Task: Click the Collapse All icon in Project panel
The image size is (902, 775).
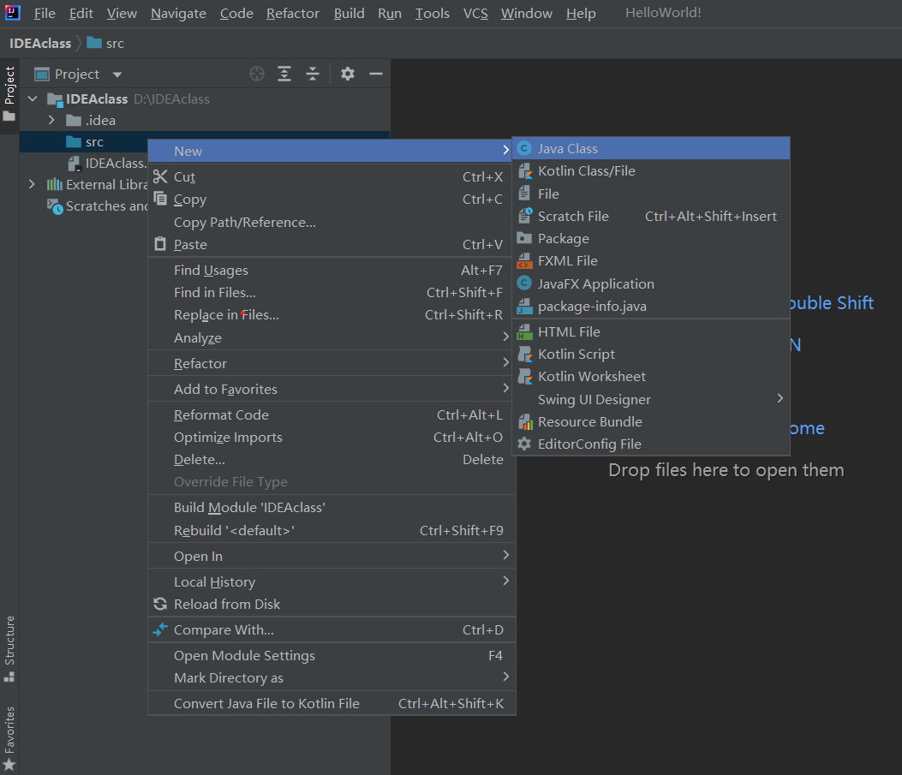Action: click(x=313, y=75)
